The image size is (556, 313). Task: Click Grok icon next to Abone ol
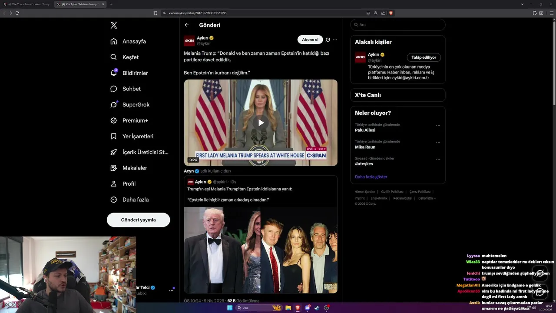coord(328,40)
